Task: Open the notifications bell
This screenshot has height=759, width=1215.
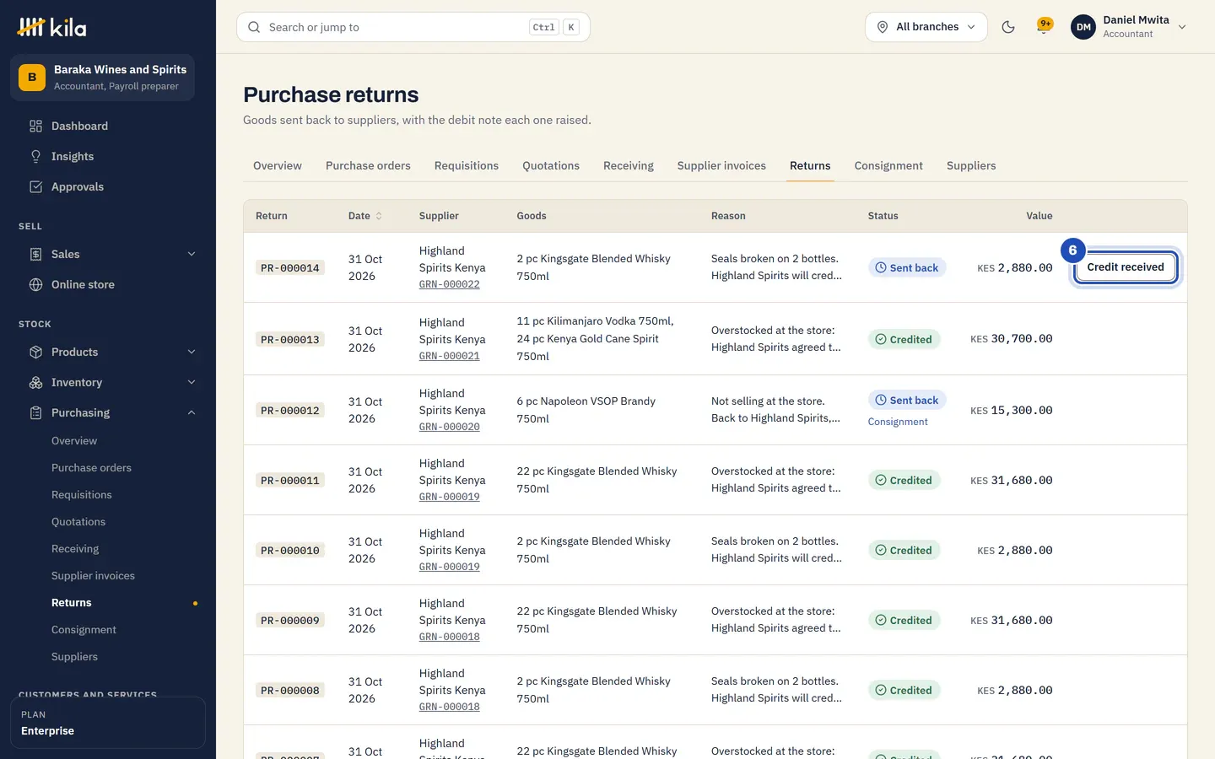Action: 1045,27
